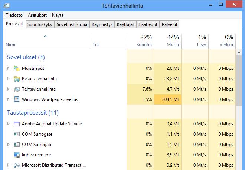The height and width of the screenshot is (170, 245).
Task: Switch to the Sovellushistoria tab
Action: 72,24
